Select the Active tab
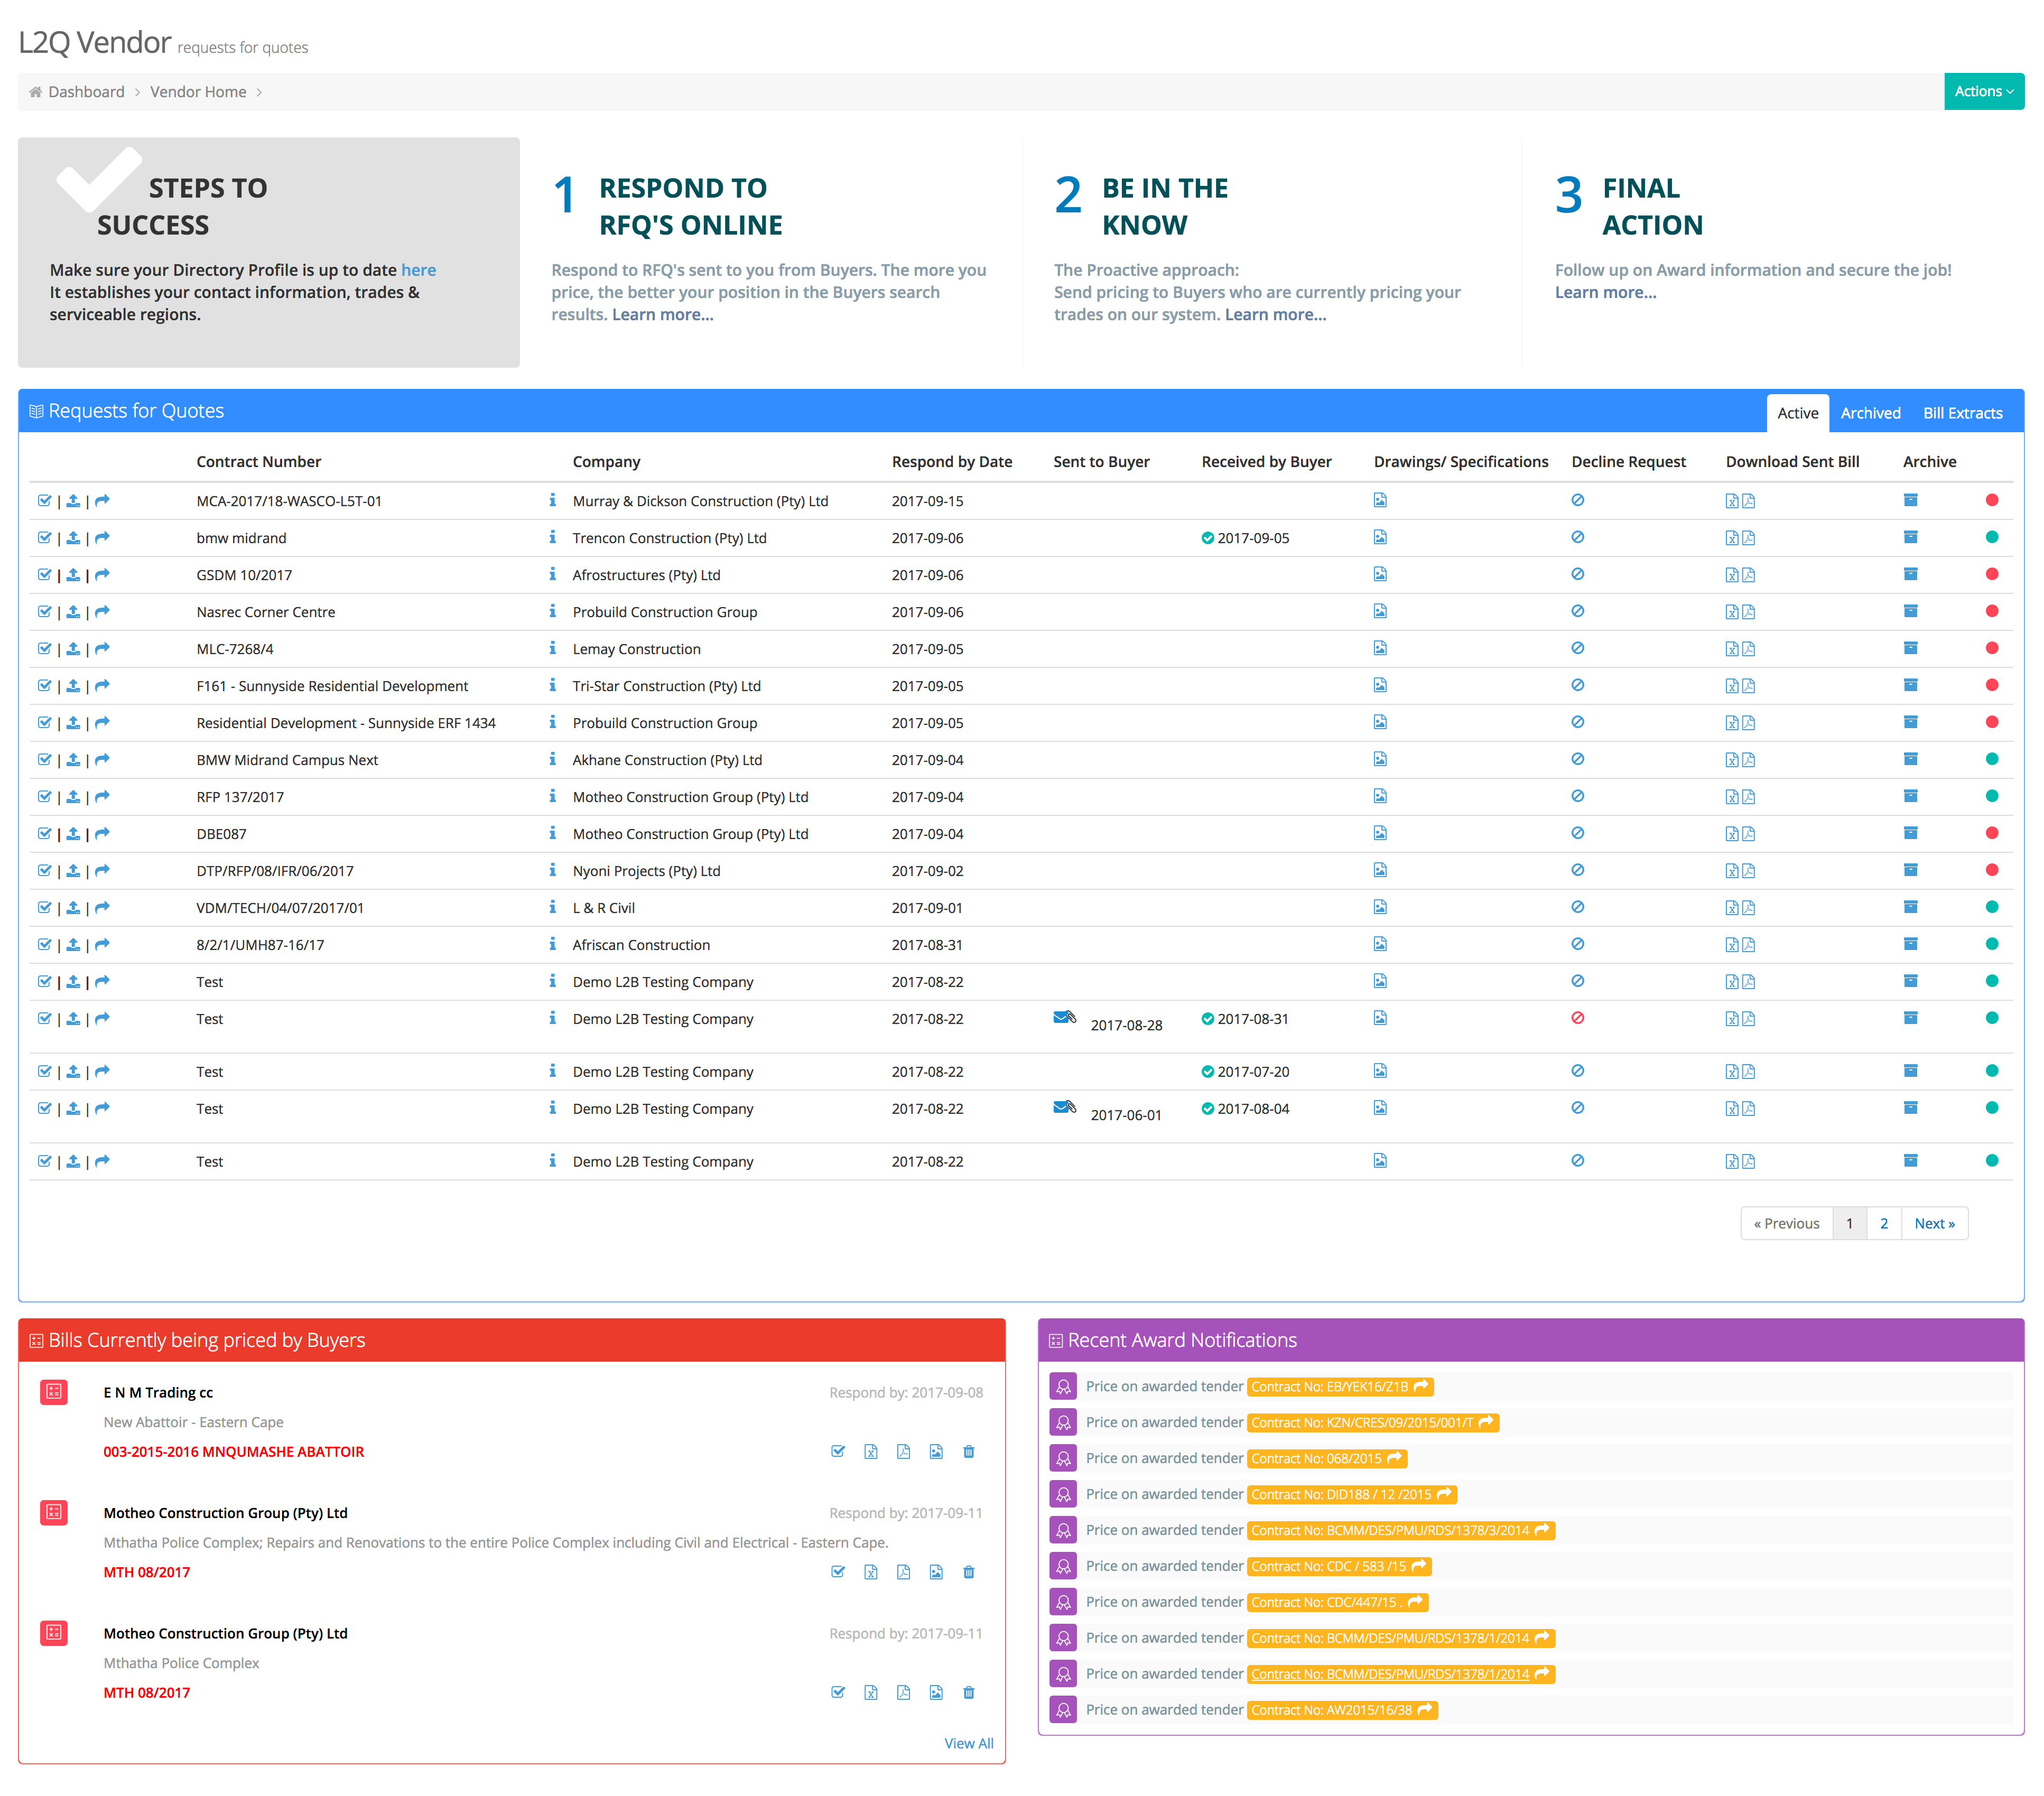This screenshot has height=1796, width=2044. tap(1797, 413)
